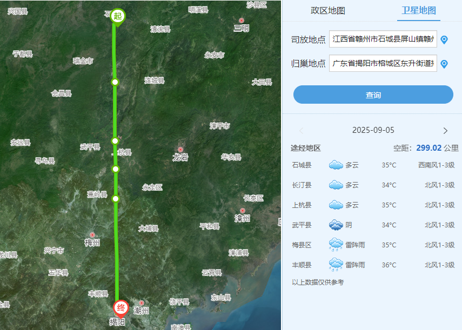
Task: Focus the 归巢地点 address input field
Action: tap(383, 63)
